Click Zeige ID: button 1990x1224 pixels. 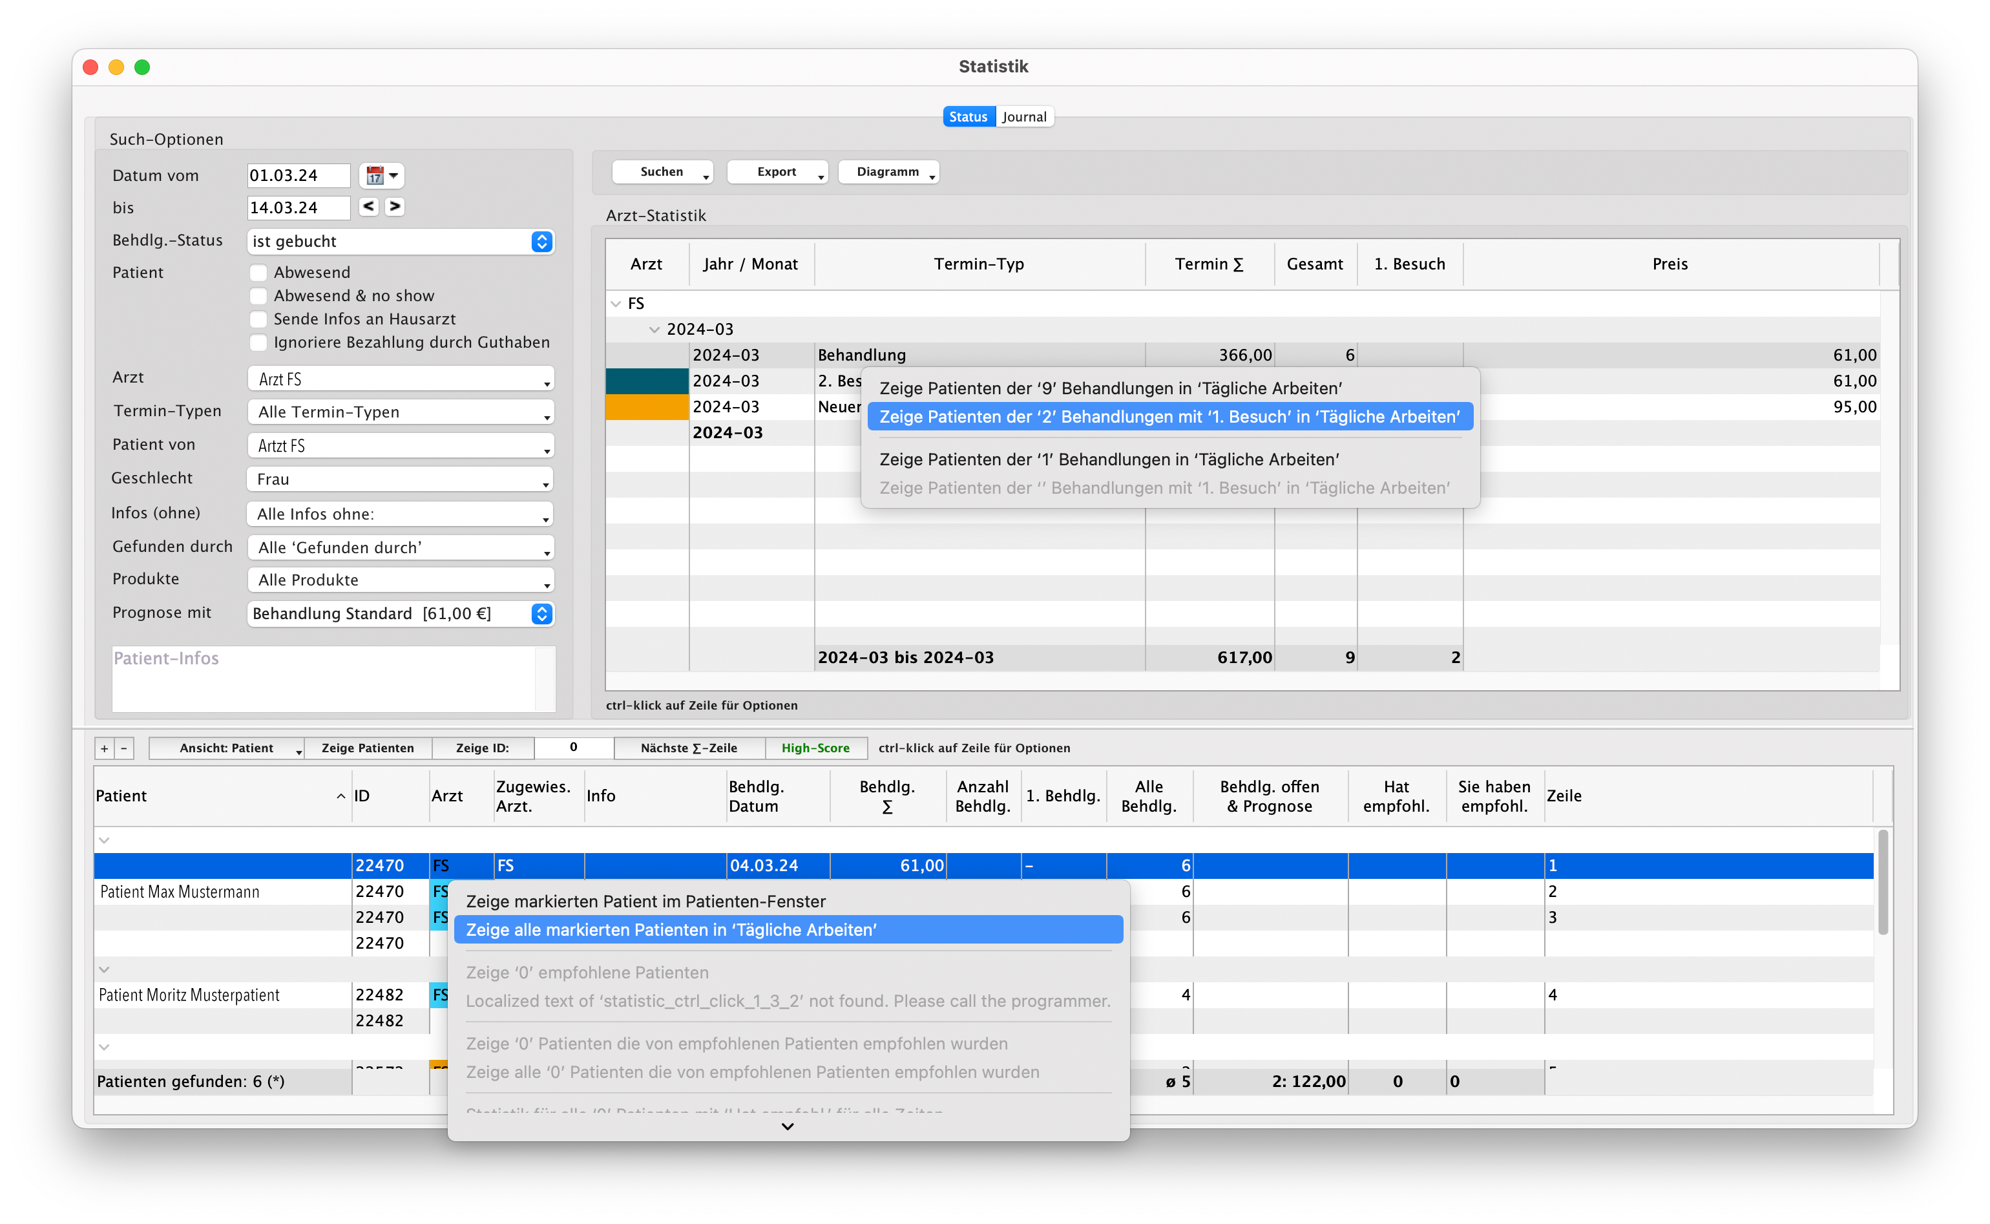[483, 749]
